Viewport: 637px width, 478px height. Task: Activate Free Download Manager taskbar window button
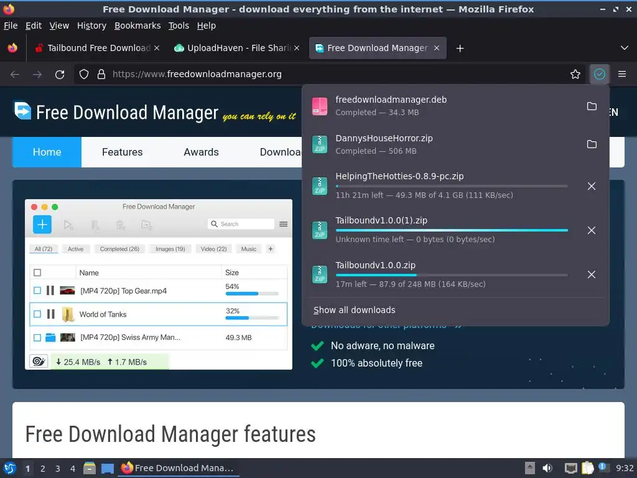pyautogui.click(x=179, y=468)
